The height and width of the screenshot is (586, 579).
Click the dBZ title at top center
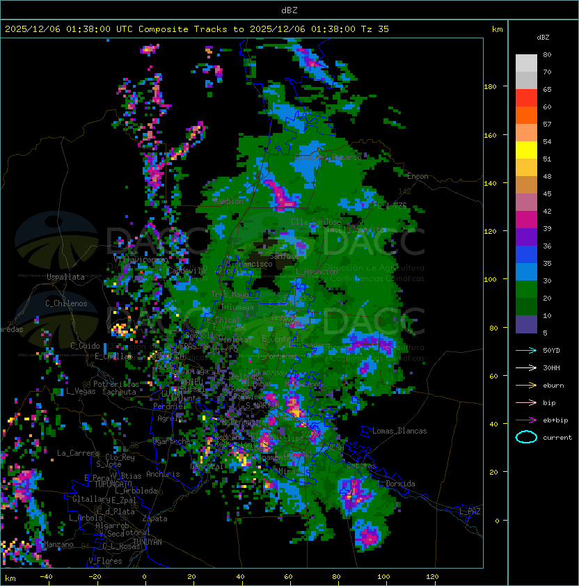pos(289,10)
